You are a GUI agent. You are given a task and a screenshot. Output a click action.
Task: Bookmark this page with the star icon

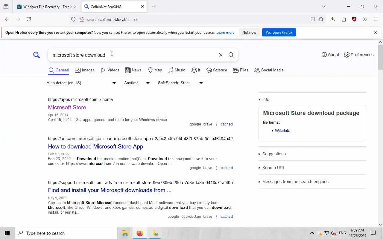(x=321, y=19)
